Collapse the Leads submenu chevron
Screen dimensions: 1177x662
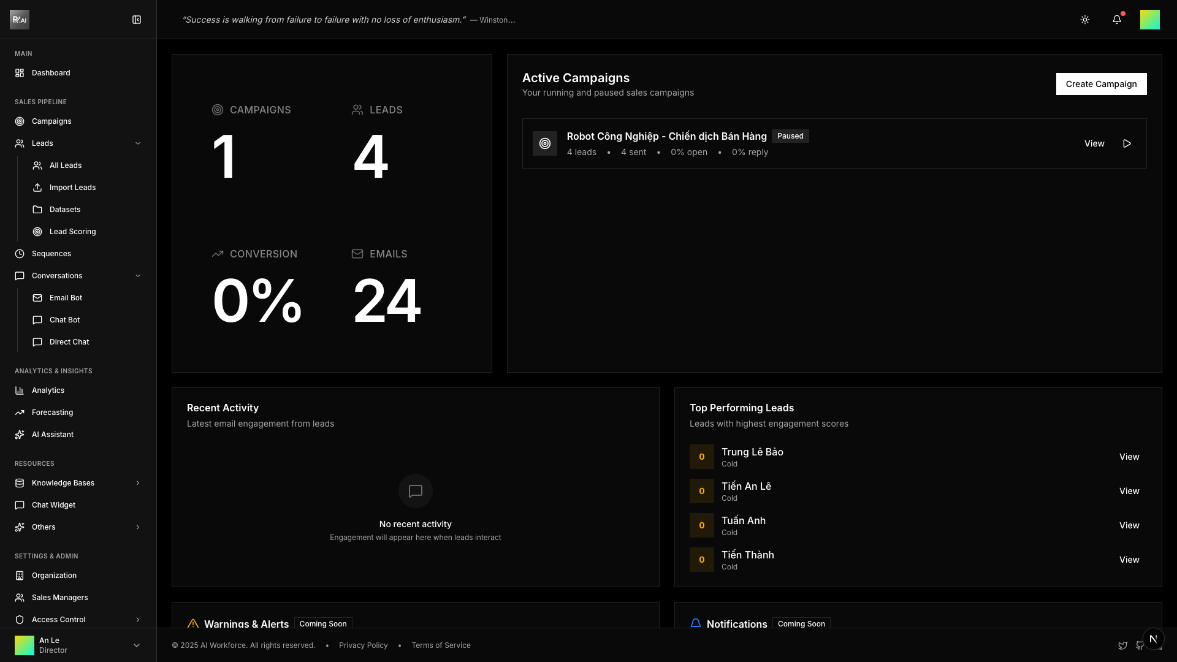coord(137,143)
